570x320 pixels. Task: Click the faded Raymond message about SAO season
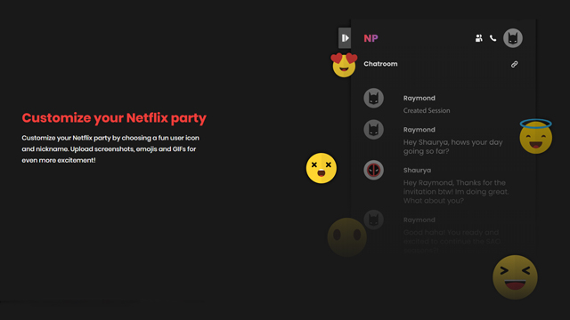[x=452, y=241]
